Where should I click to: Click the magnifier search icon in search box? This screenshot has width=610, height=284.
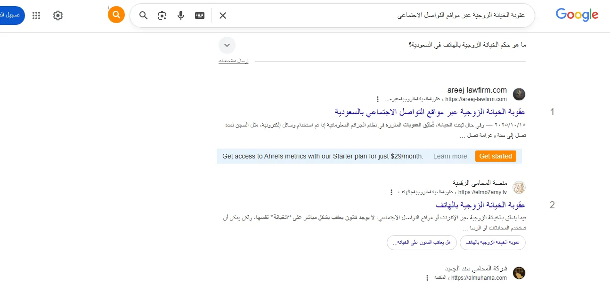pos(144,16)
